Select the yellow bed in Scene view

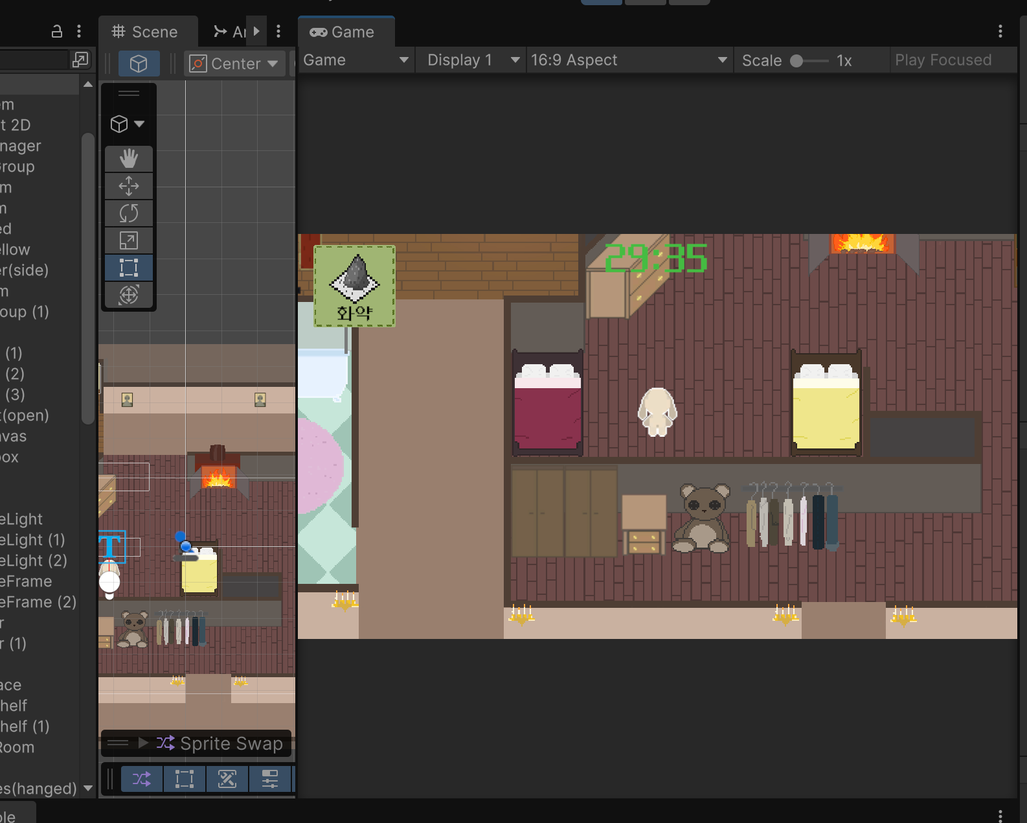199,570
